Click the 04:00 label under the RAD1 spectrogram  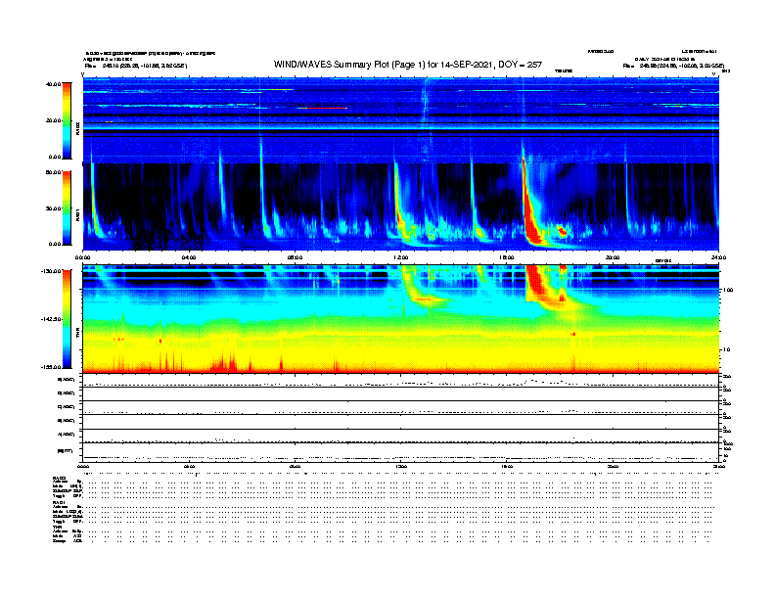189,257
